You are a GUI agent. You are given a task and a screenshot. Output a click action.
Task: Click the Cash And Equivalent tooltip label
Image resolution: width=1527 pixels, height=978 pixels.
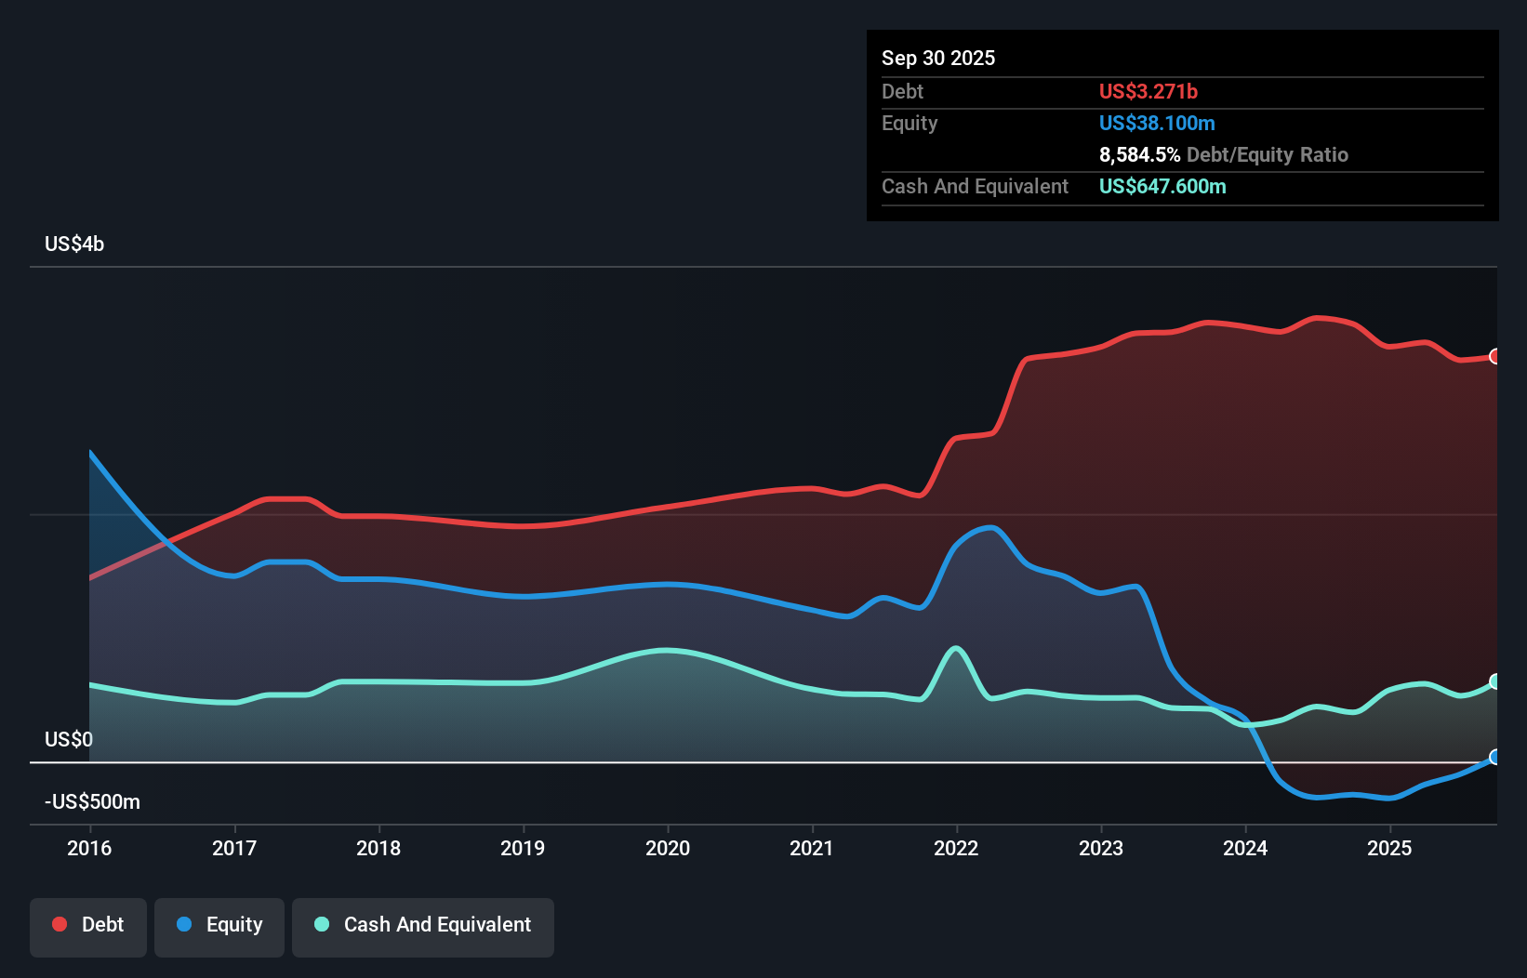click(x=975, y=186)
